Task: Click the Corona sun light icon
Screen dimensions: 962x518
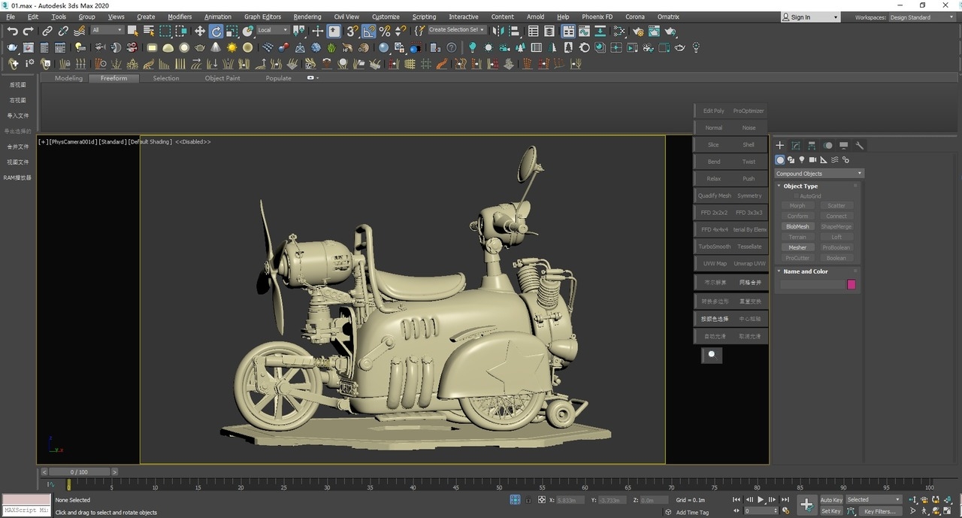Action: [x=232, y=47]
